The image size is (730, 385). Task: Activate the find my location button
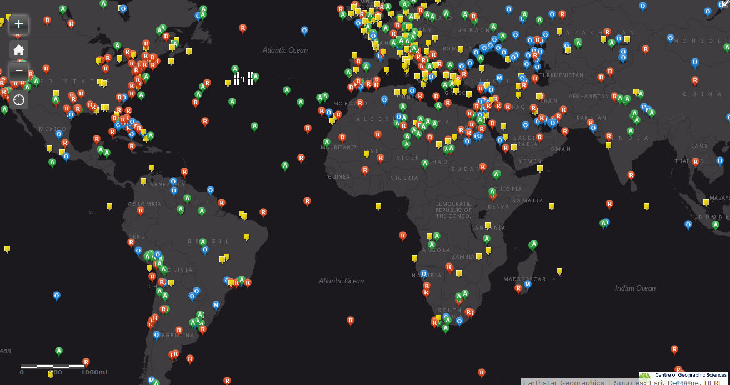19,100
